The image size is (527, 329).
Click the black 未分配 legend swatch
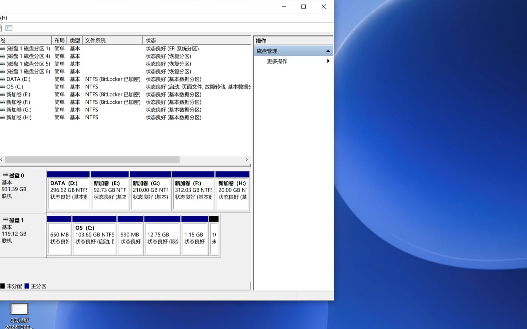point(2,286)
